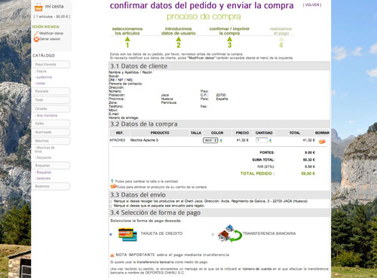Click the update icon next to the quantity field

270,141
